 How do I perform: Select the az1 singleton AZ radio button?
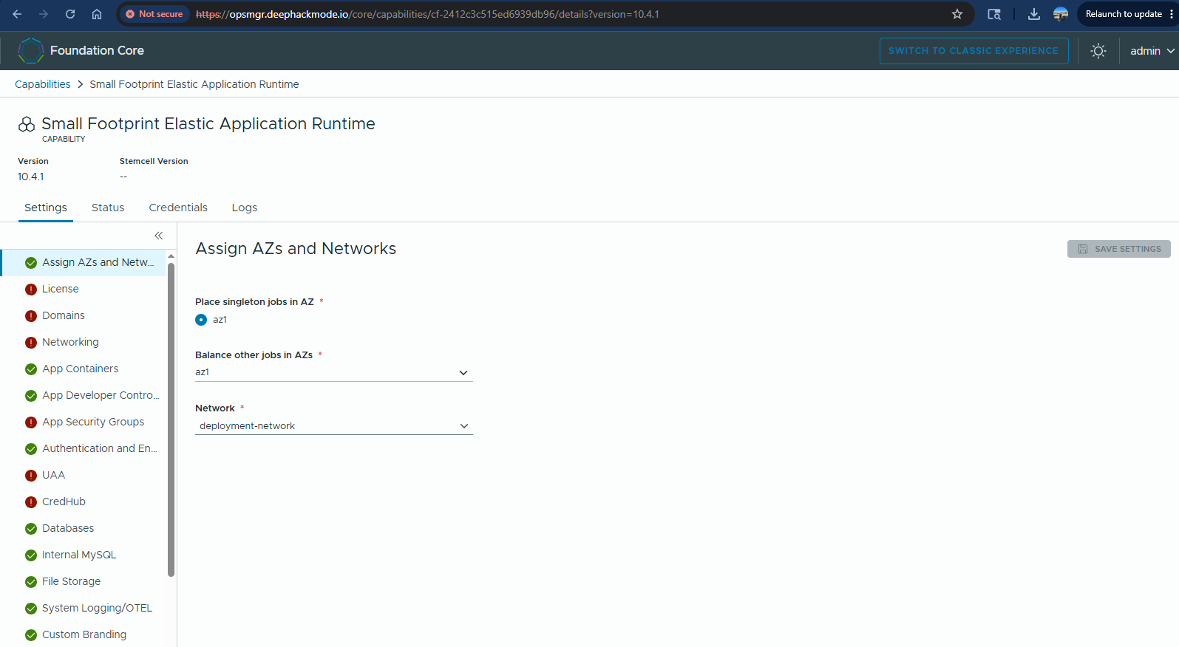coord(201,320)
